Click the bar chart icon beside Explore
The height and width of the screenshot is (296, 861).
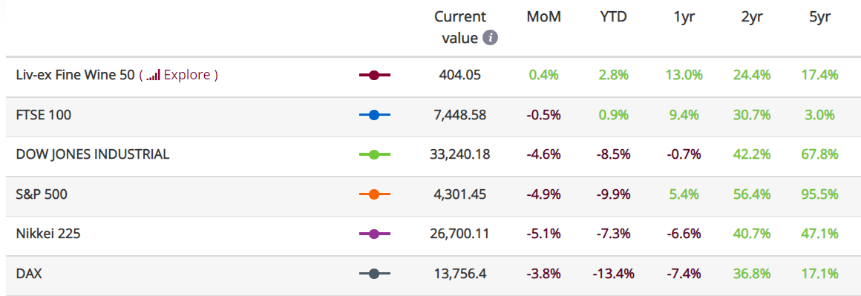(x=153, y=75)
